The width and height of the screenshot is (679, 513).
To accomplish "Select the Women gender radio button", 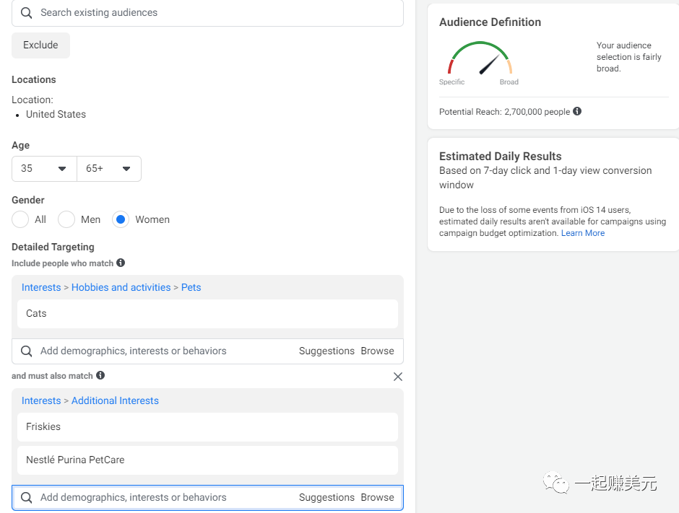I will click(121, 219).
